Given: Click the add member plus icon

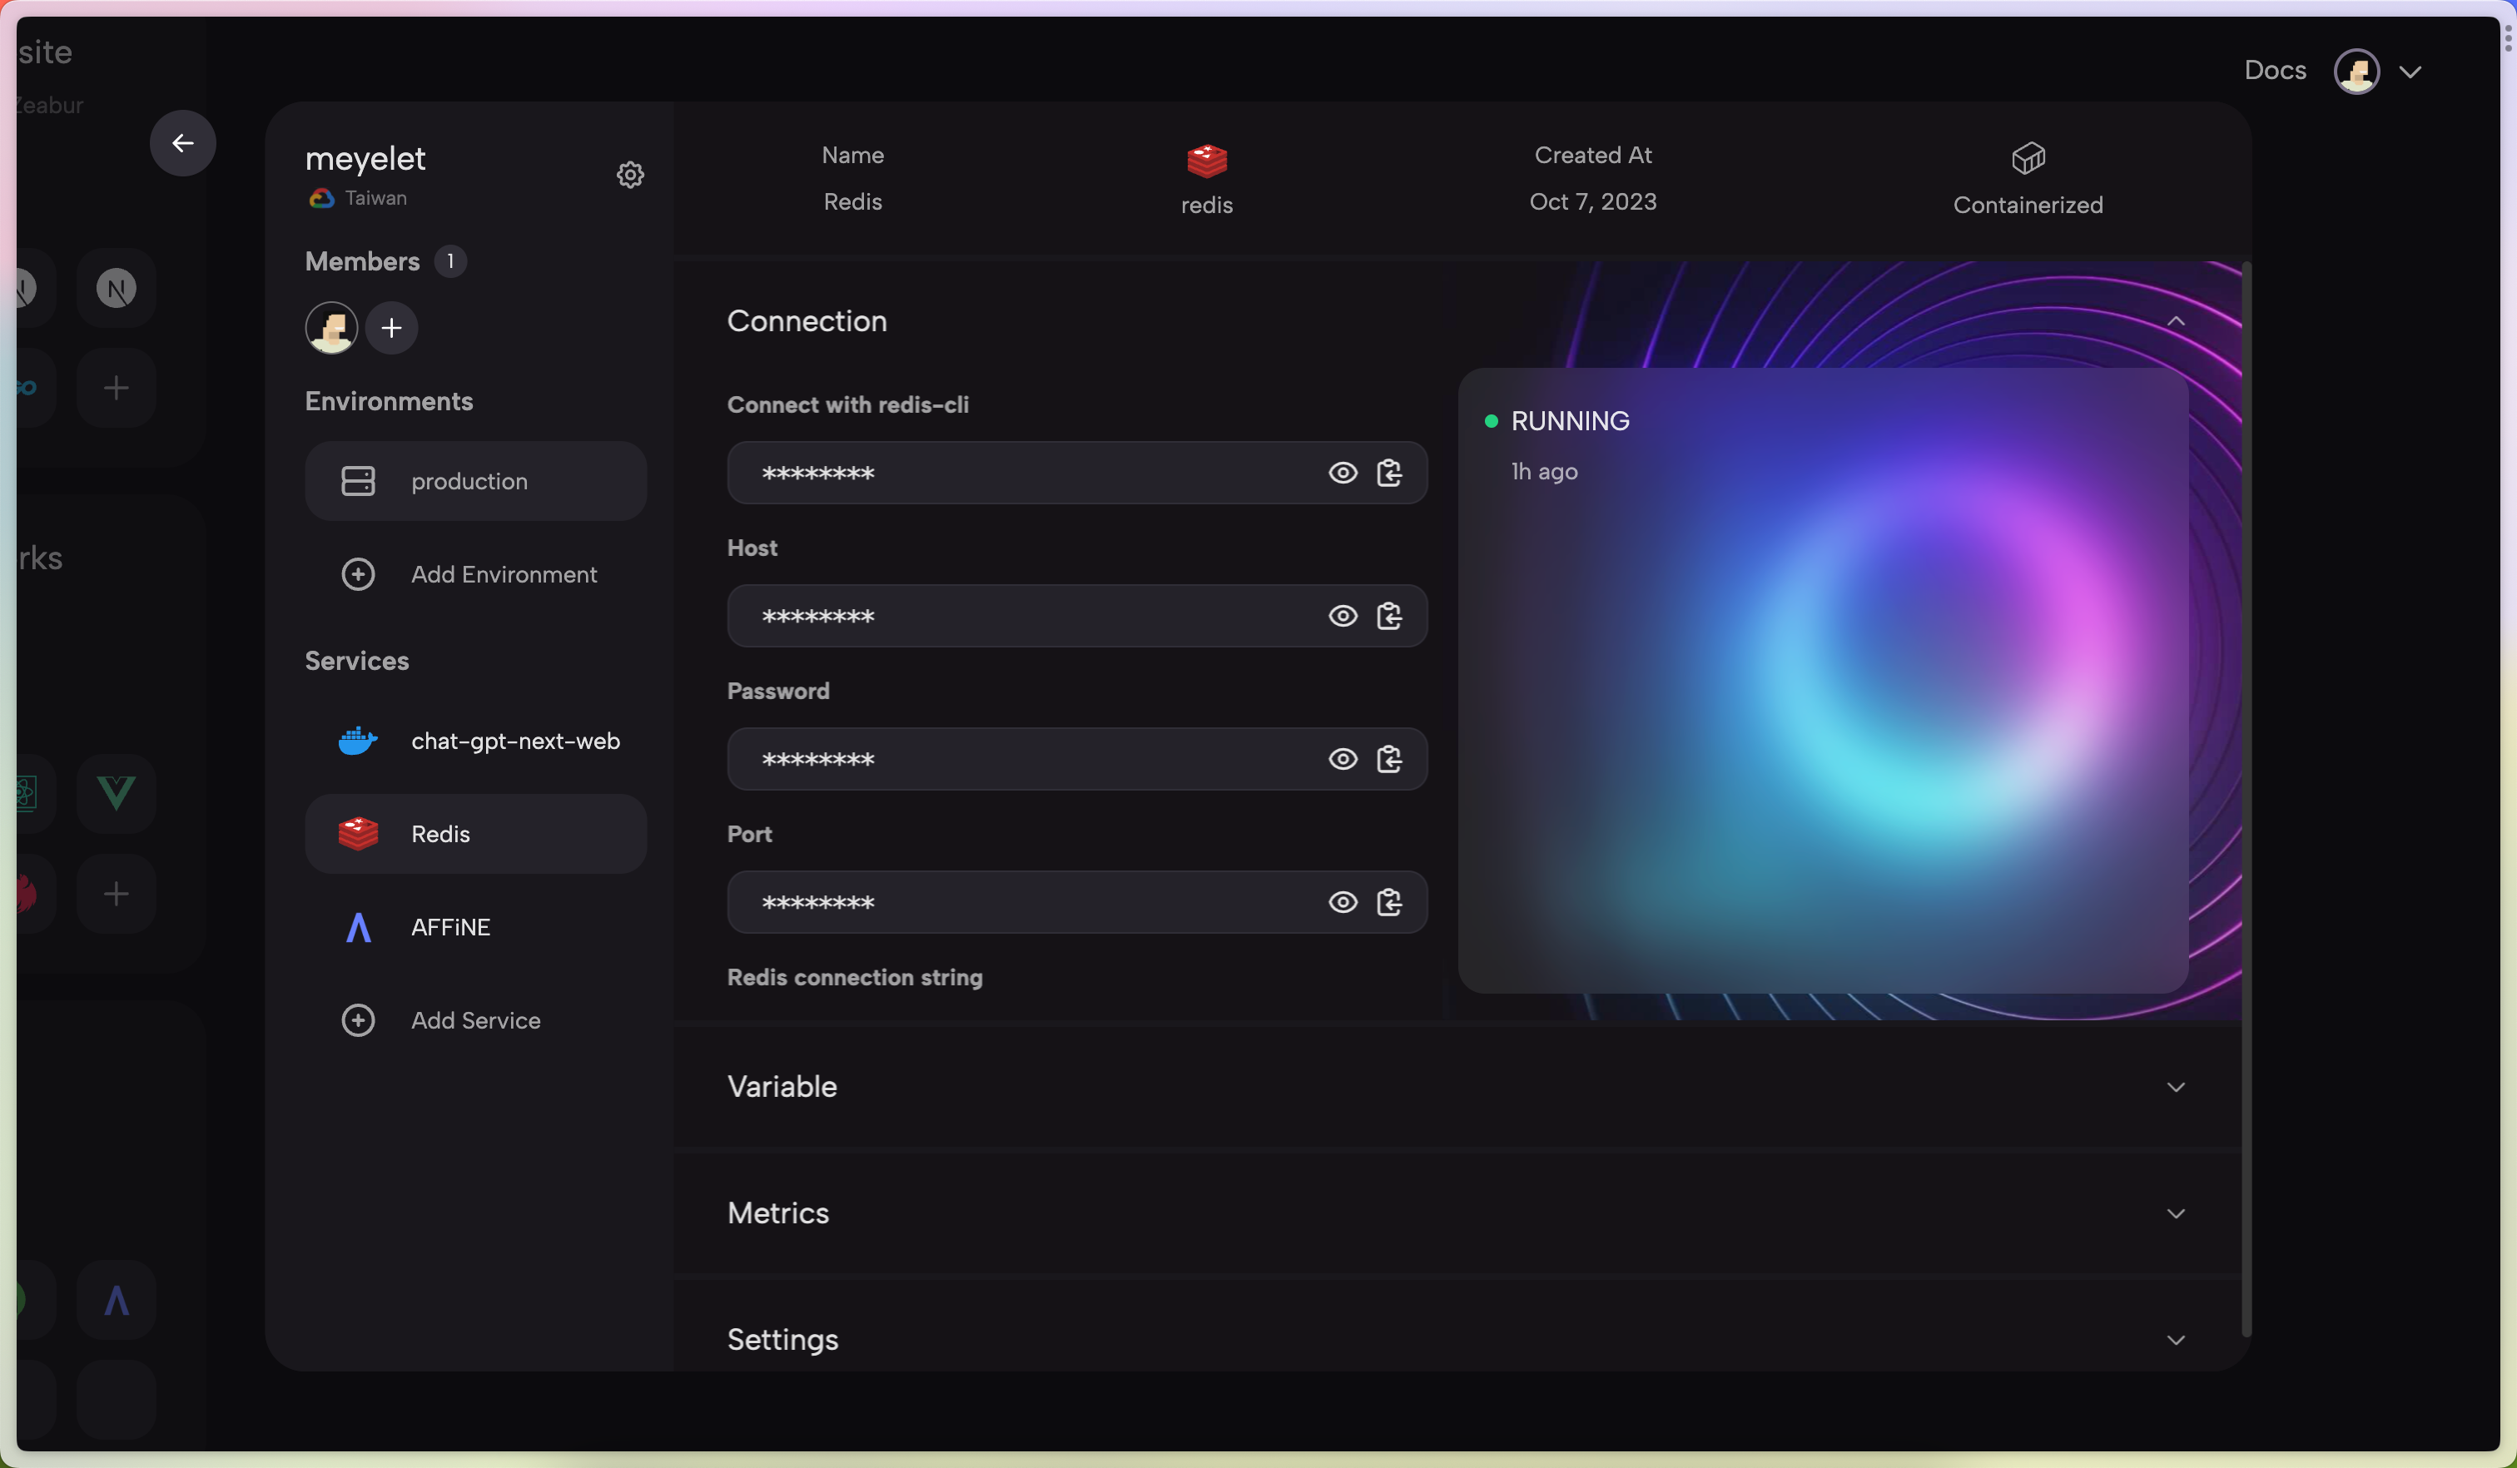Looking at the screenshot, I should (391, 328).
